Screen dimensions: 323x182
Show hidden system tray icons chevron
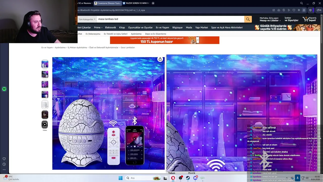click(287, 178)
